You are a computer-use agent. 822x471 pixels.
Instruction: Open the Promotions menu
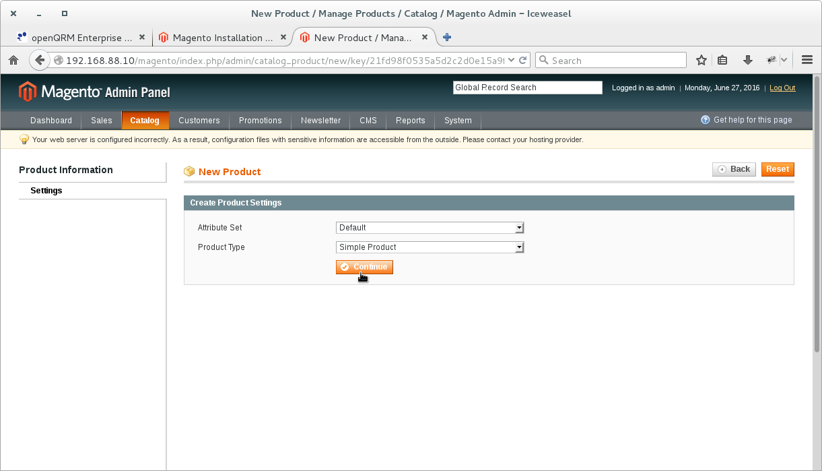click(x=261, y=121)
